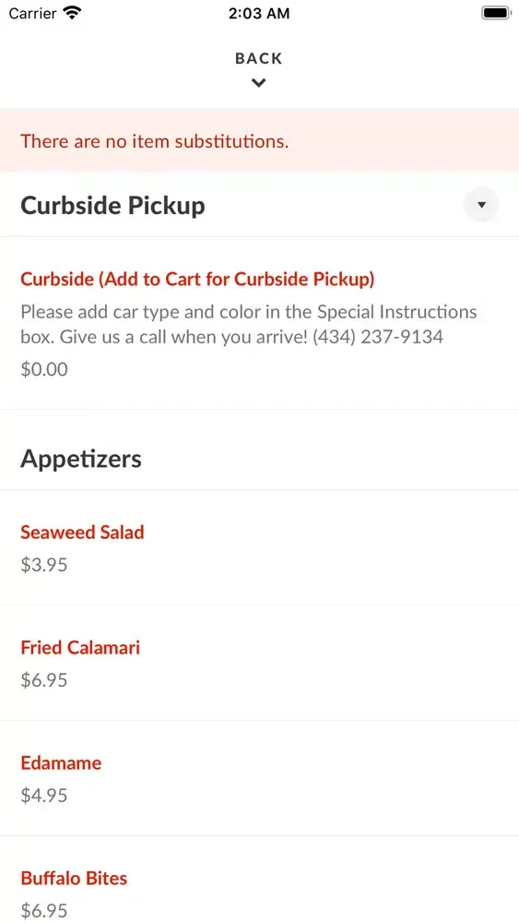
Task: Open the Curbside Pickup category dropdown arrow
Action: (x=481, y=205)
